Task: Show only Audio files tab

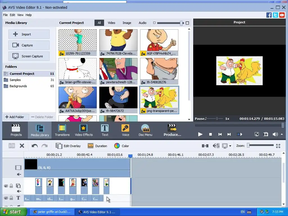Action: [x=143, y=23]
